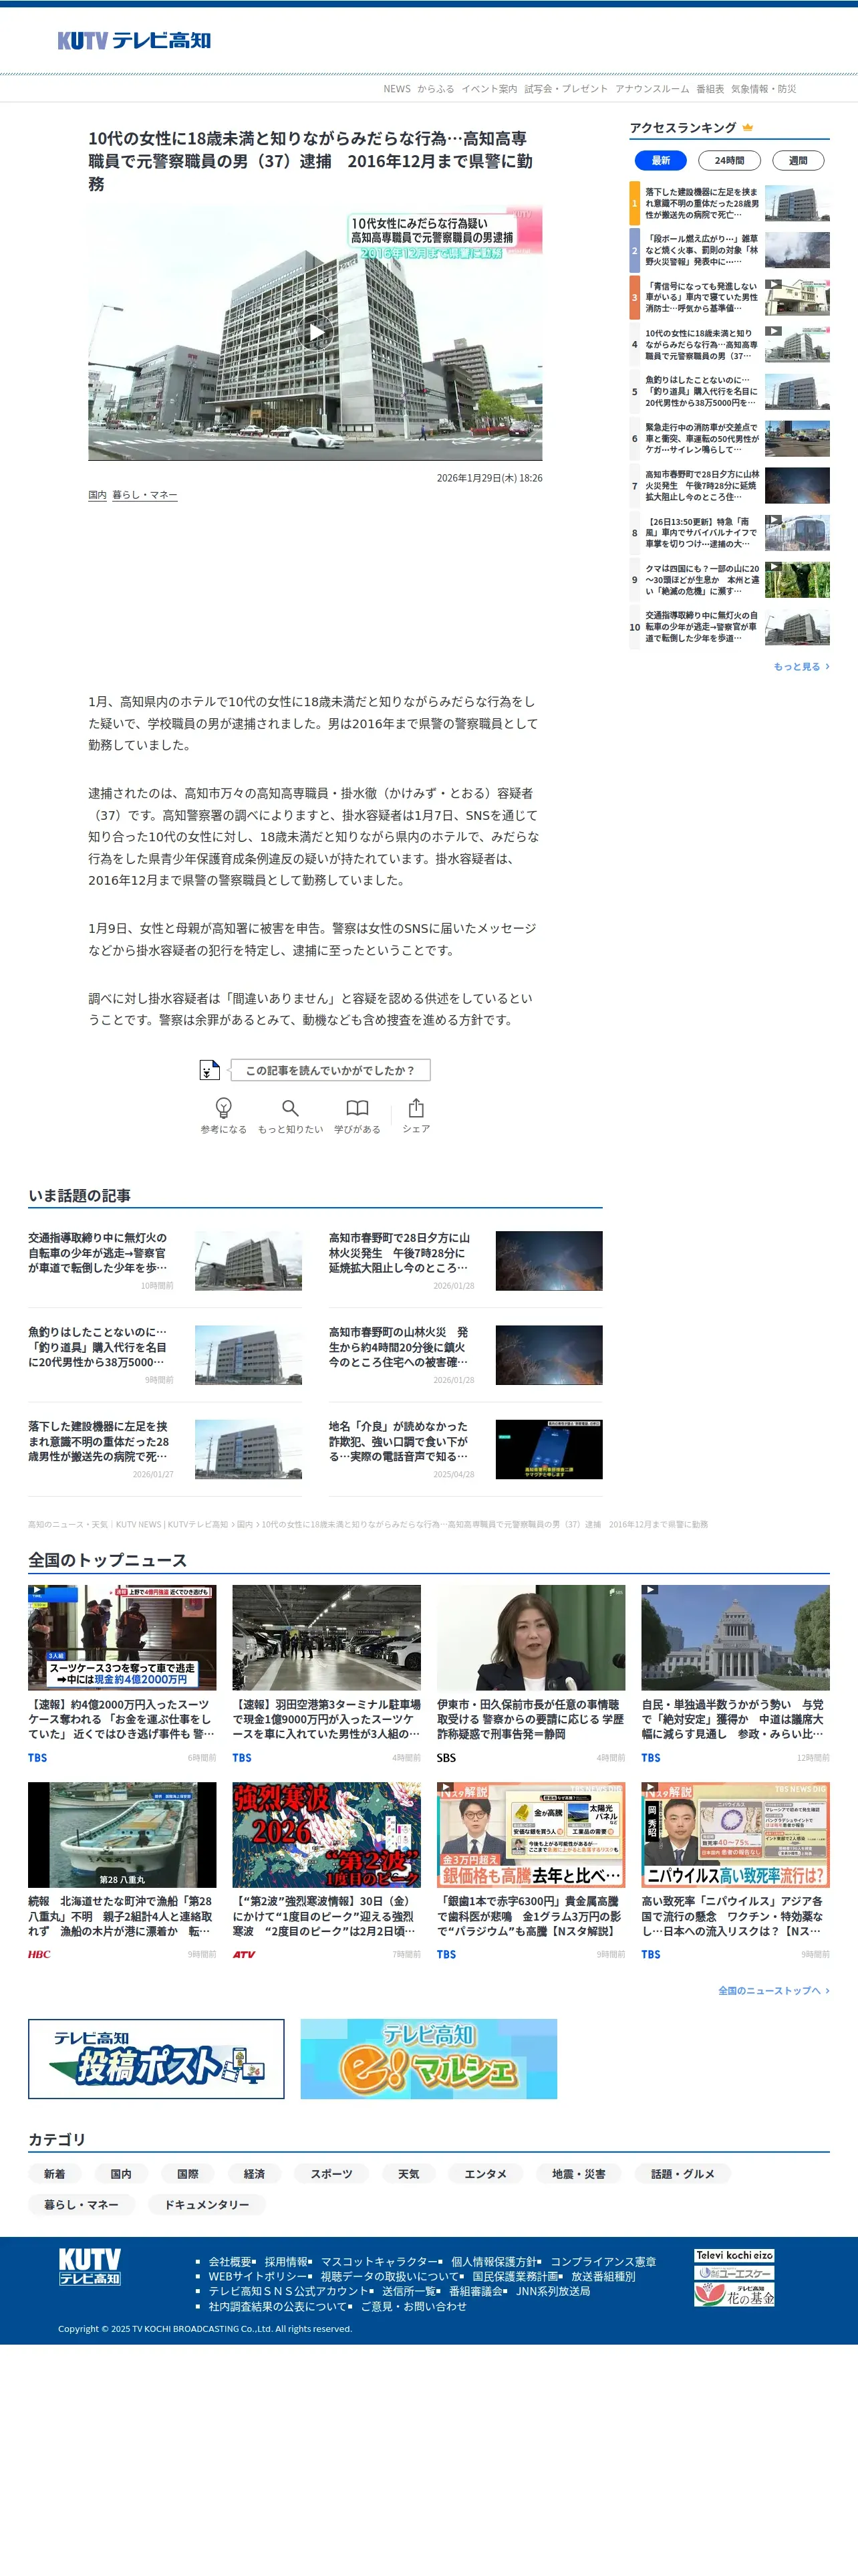Image resolution: width=858 pixels, height=2576 pixels.
Task: Expand ranking with もっと見る link
Action: 801,666
